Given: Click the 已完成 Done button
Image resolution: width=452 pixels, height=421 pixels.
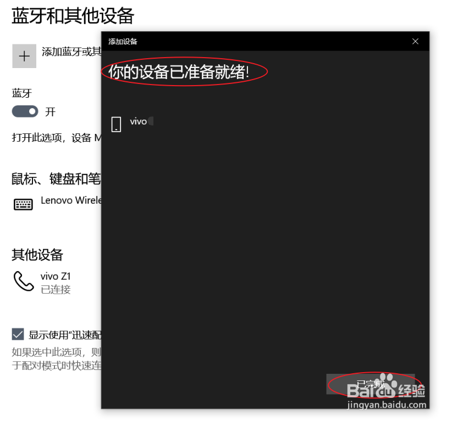Looking at the screenshot, I should click(x=371, y=384).
